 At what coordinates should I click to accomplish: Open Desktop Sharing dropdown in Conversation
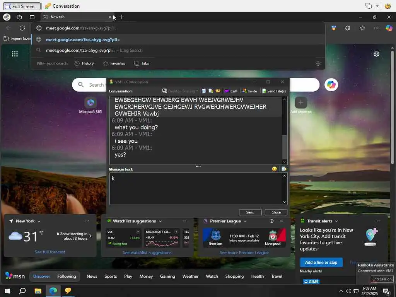pos(180,91)
